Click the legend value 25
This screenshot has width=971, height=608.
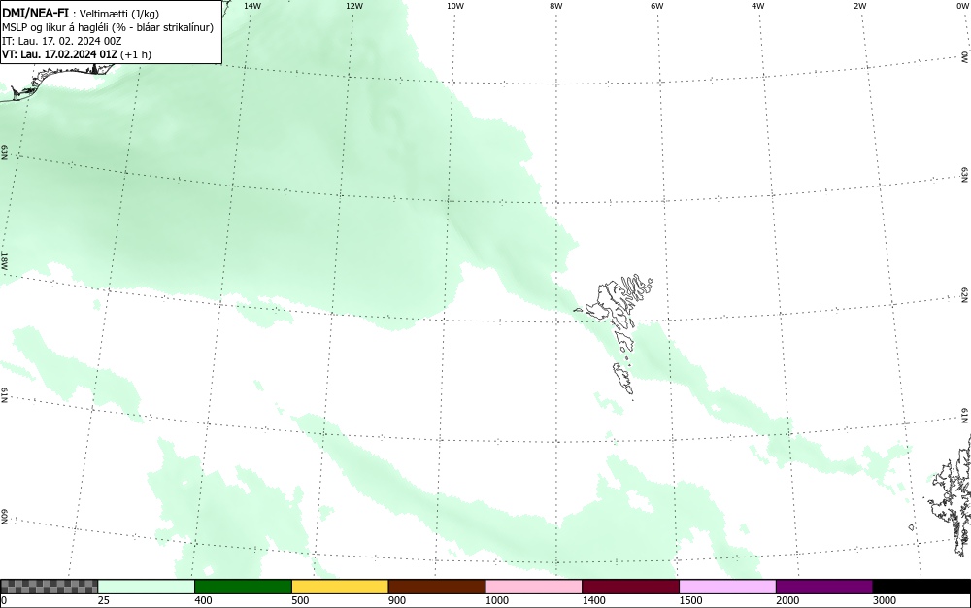pos(104,600)
